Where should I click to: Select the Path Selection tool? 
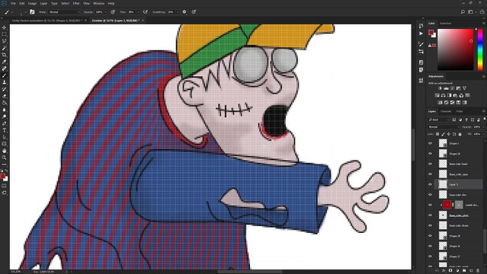click(4, 137)
